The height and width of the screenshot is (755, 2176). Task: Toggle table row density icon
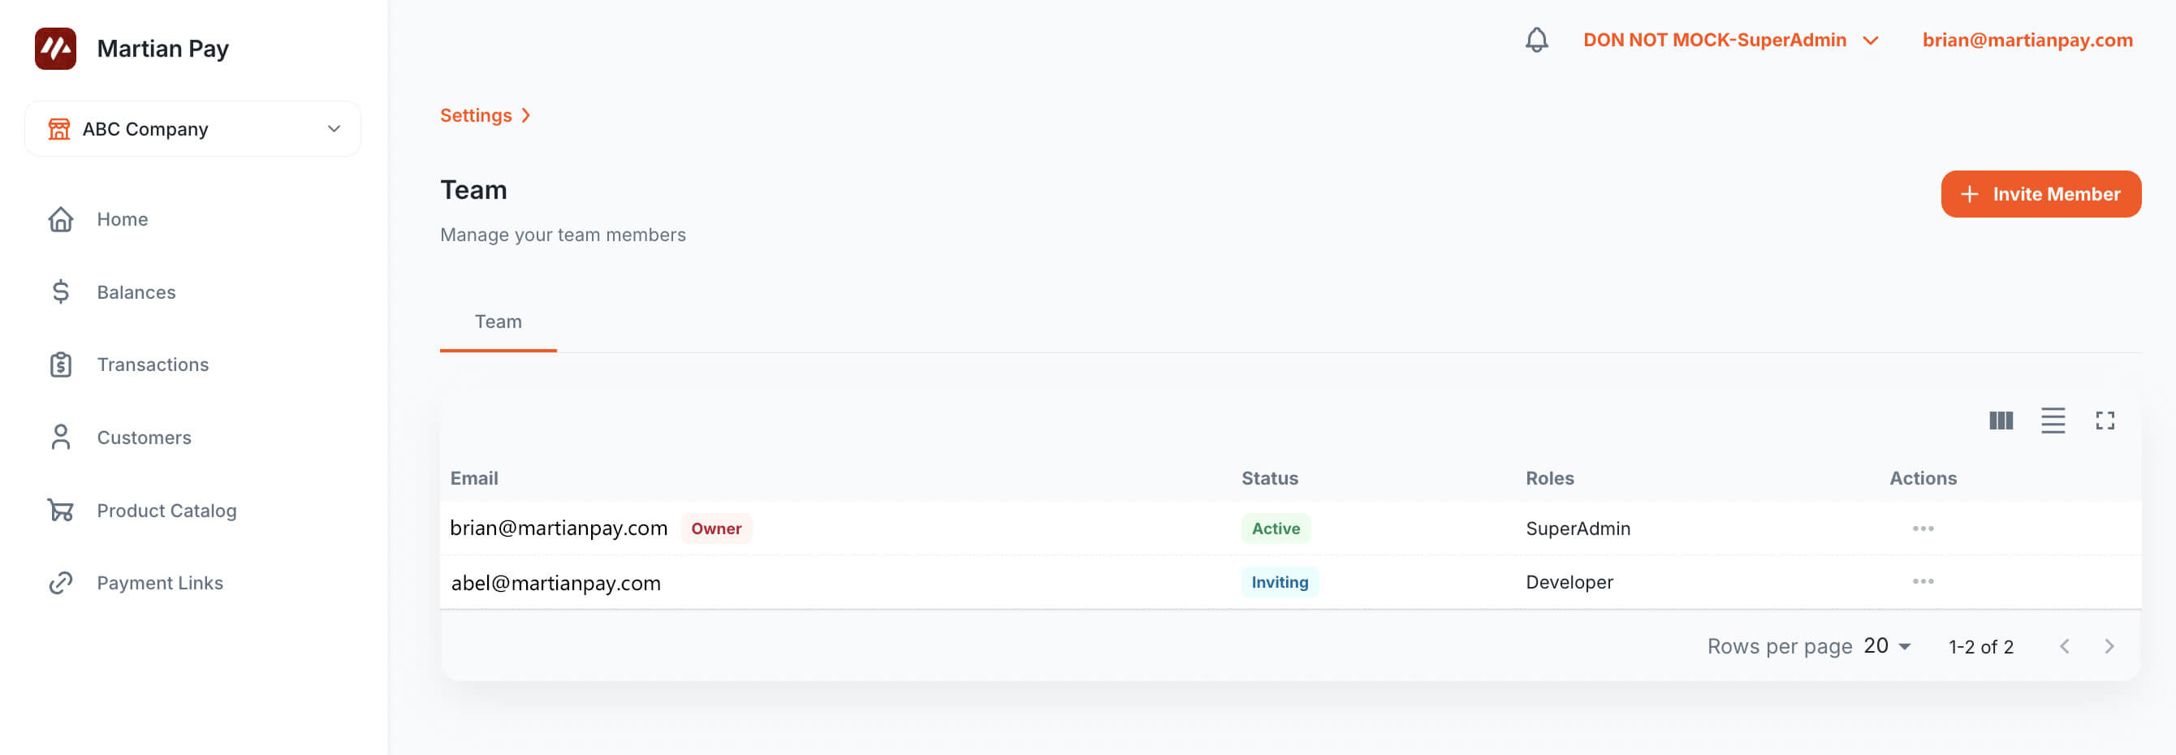2052,421
